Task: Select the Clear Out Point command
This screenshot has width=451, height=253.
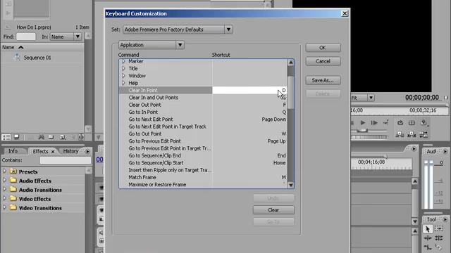Action: pos(144,105)
